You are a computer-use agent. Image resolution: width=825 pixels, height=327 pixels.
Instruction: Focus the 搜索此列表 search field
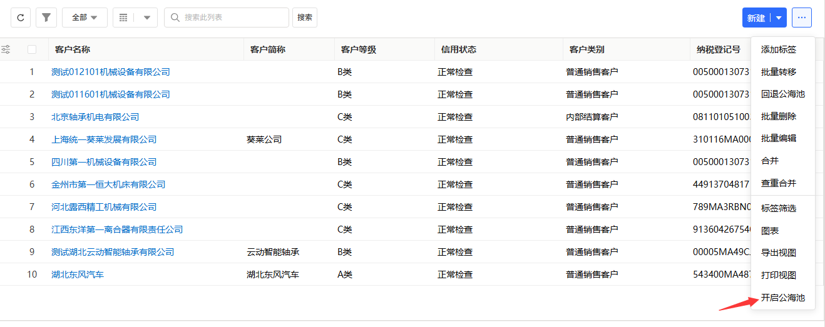(233, 18)
